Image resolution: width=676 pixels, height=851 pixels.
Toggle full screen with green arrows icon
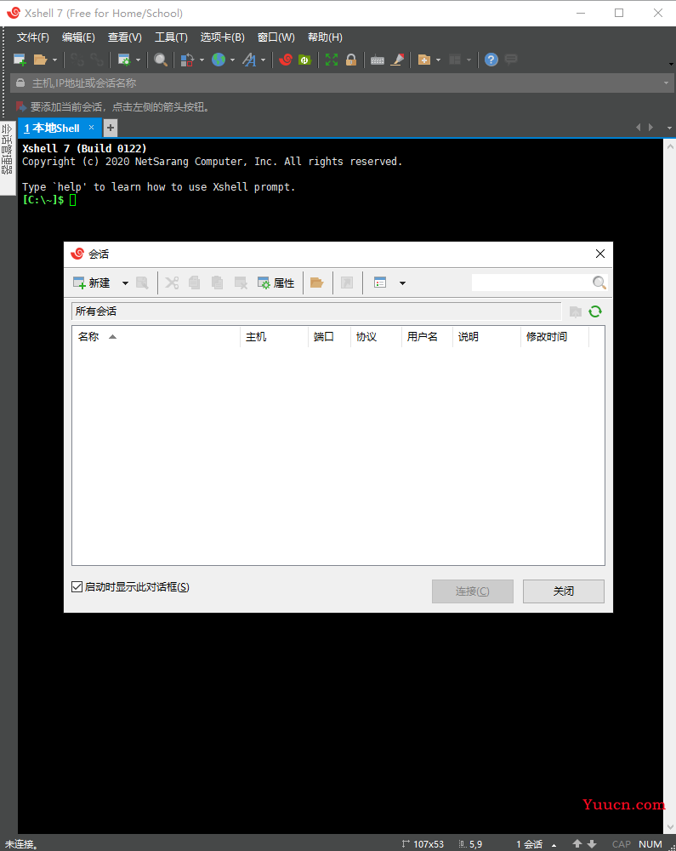[x=332, y=60]
